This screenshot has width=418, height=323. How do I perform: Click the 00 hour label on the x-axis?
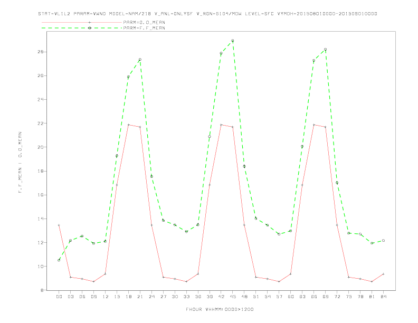click(59, 297)
